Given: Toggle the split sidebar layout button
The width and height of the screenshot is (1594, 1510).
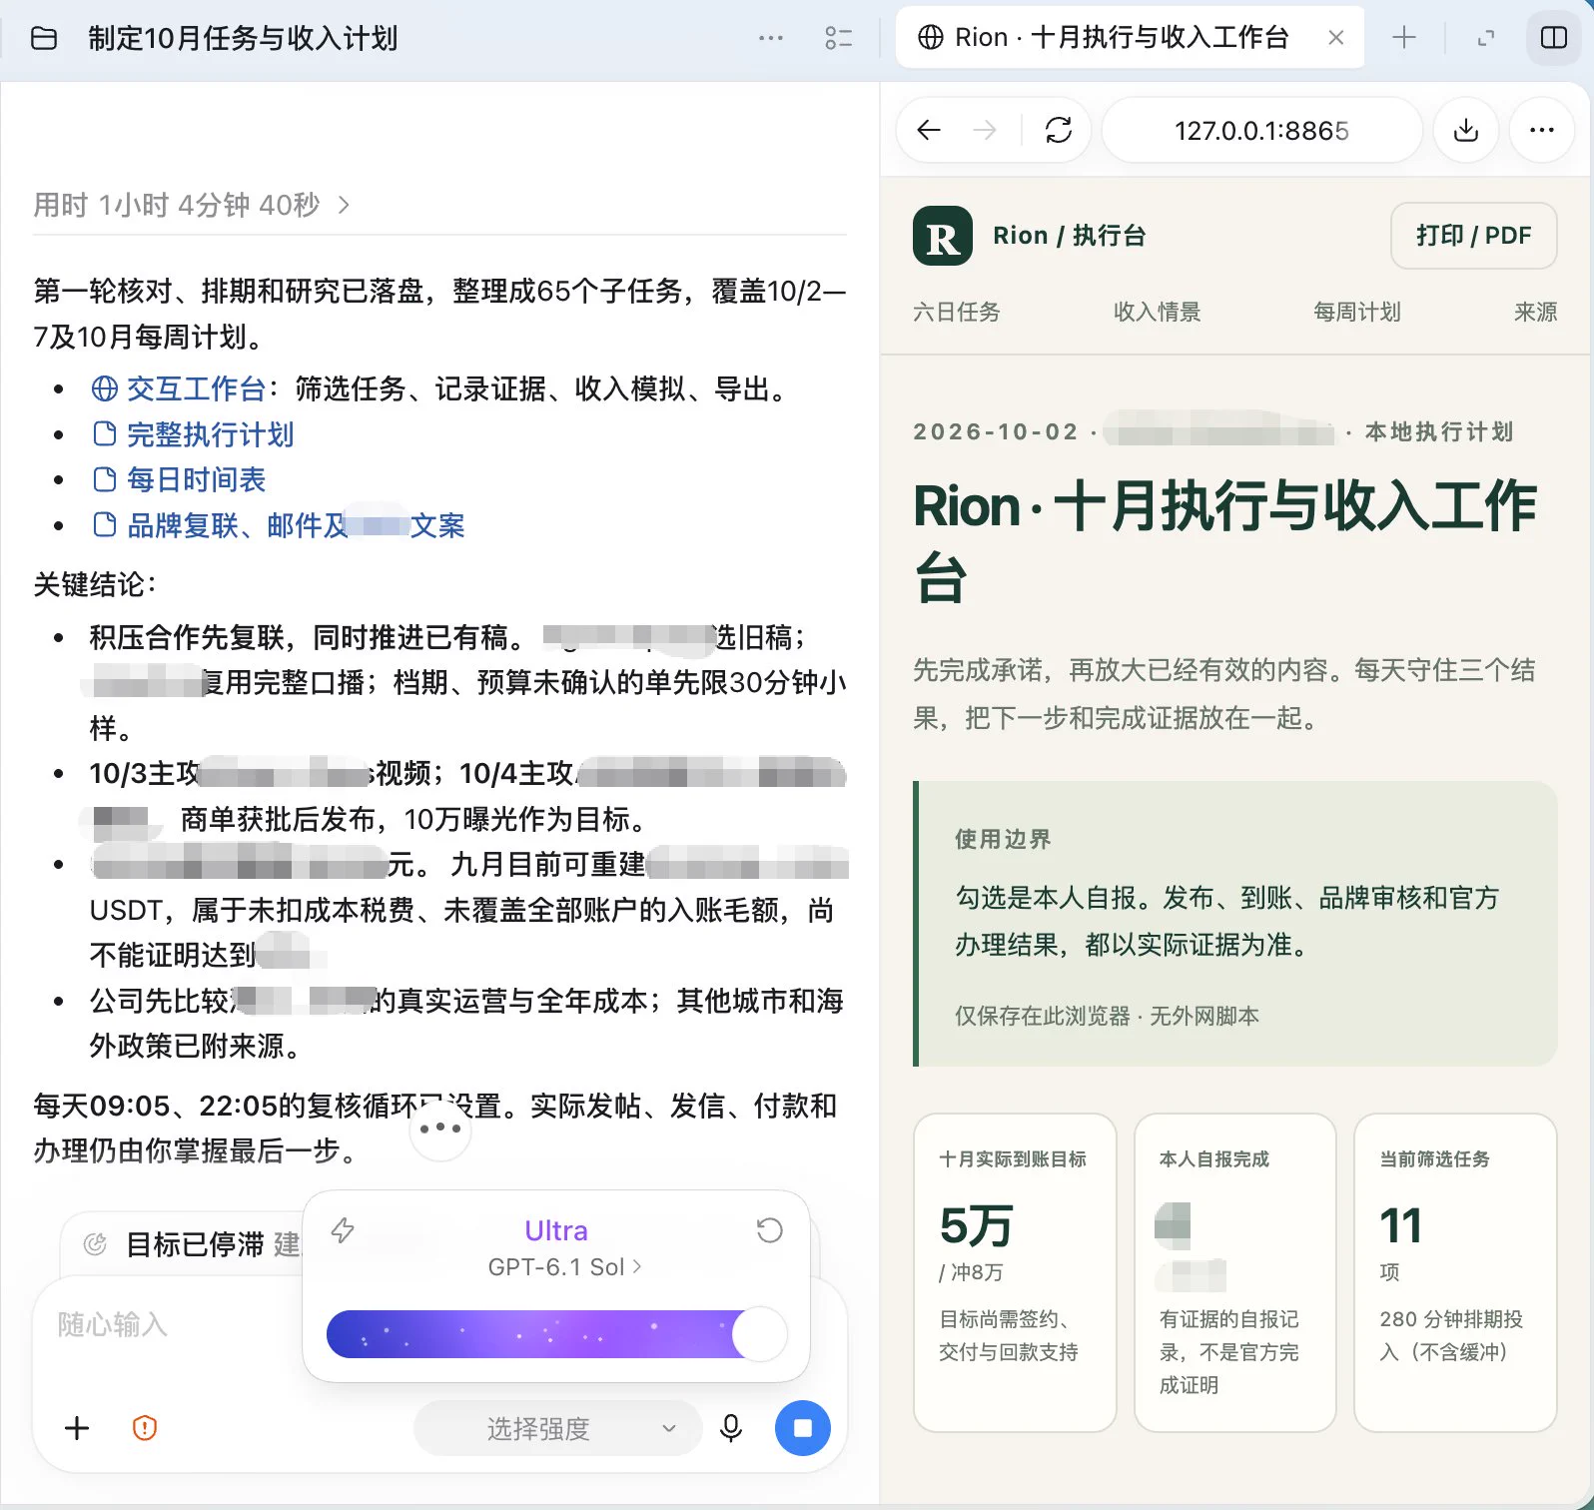Looking at the screenshot, I should click(x=1554, y=38).
